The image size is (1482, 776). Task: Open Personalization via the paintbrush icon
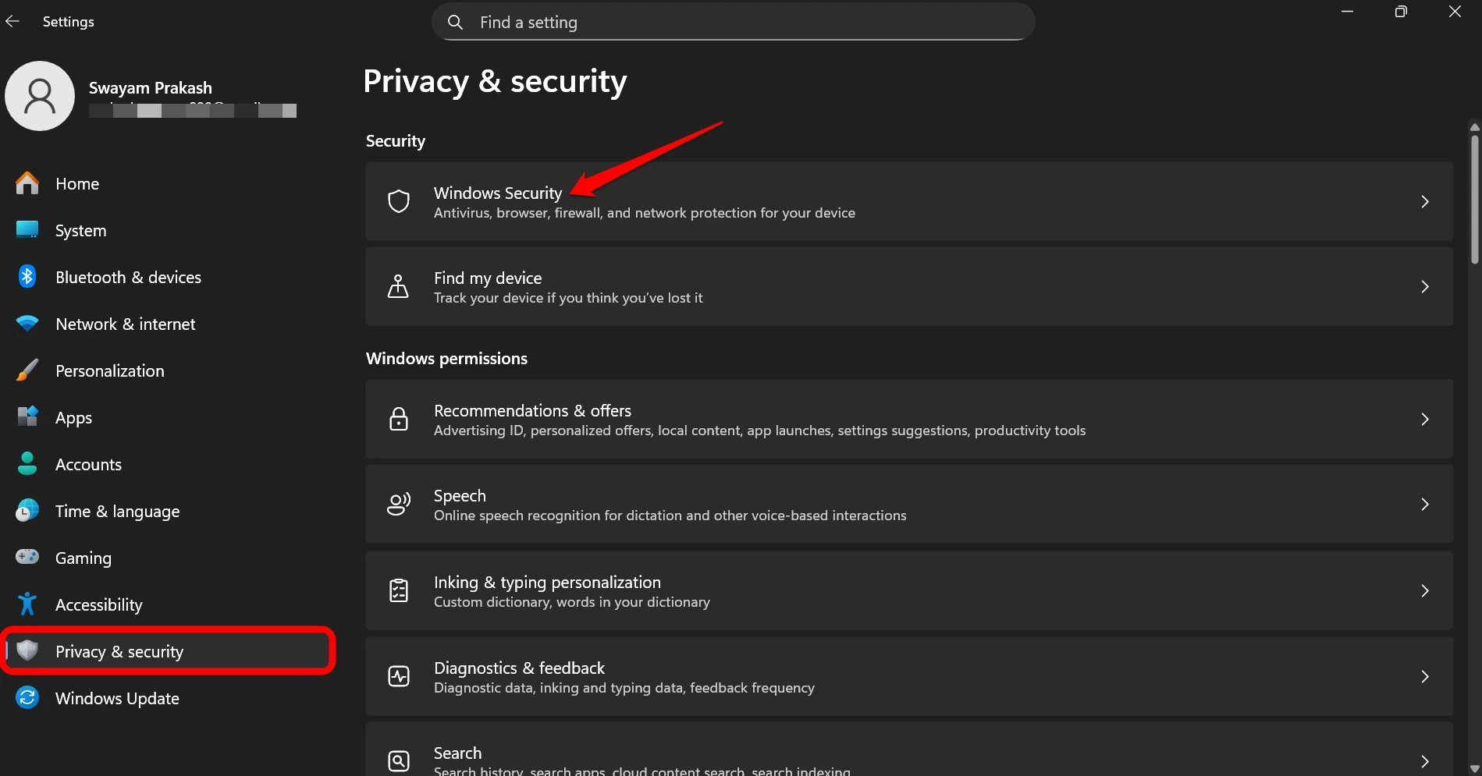coord(27,370)
